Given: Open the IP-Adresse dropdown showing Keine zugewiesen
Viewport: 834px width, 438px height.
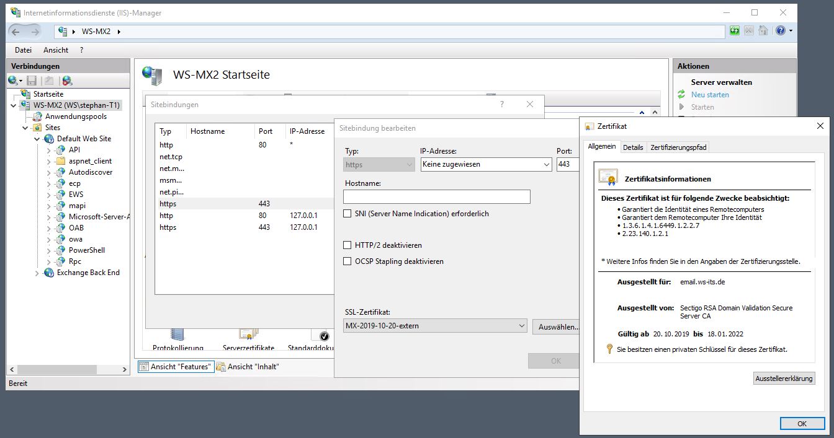Looking at the screenshot, I should pos(486,164).
